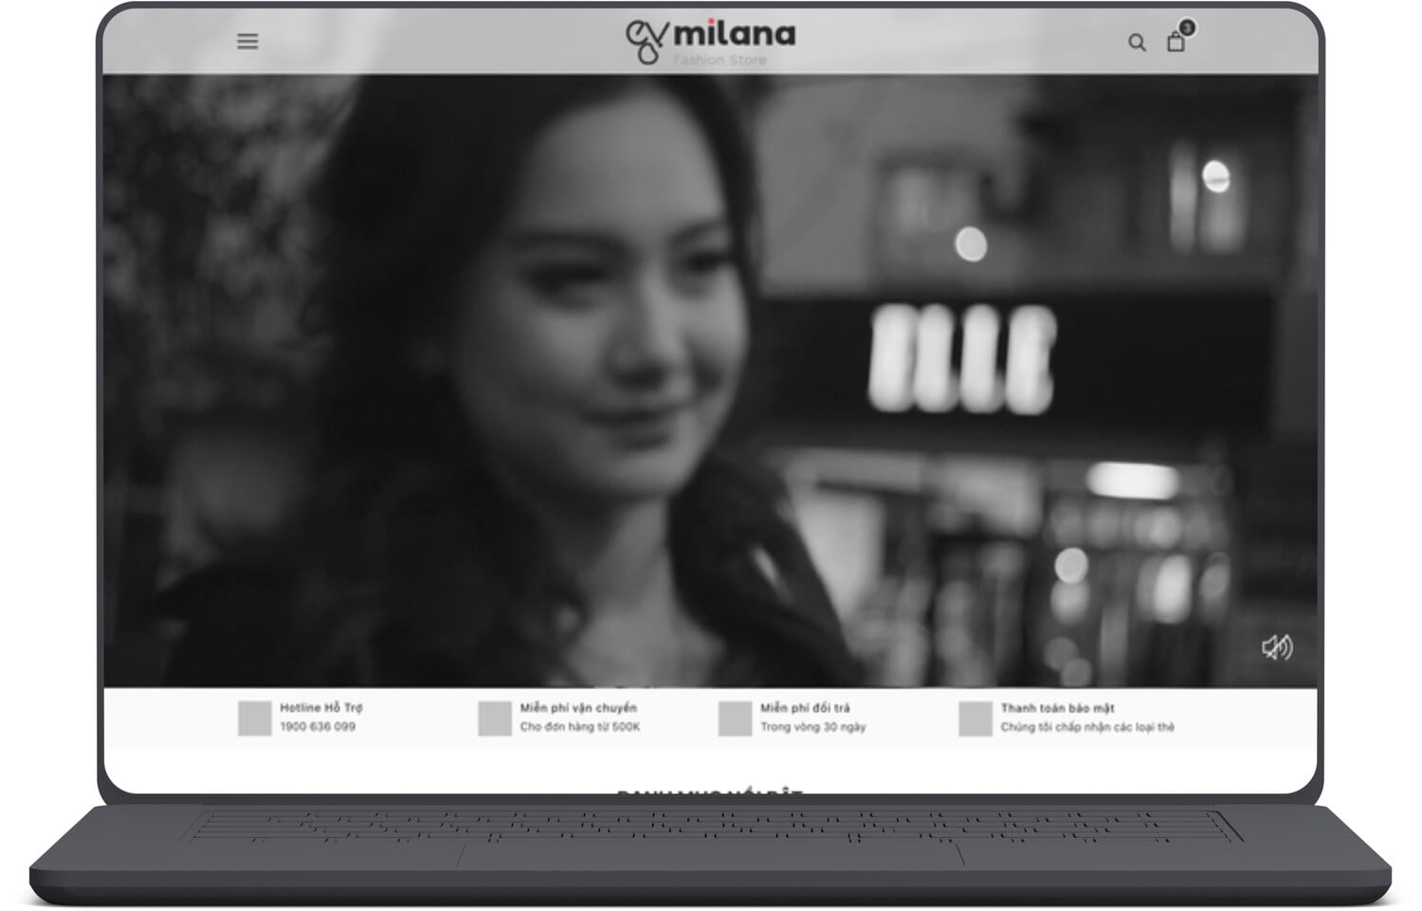Click the milana logo
Screen dimensions: 1422x911
(711, 38)
